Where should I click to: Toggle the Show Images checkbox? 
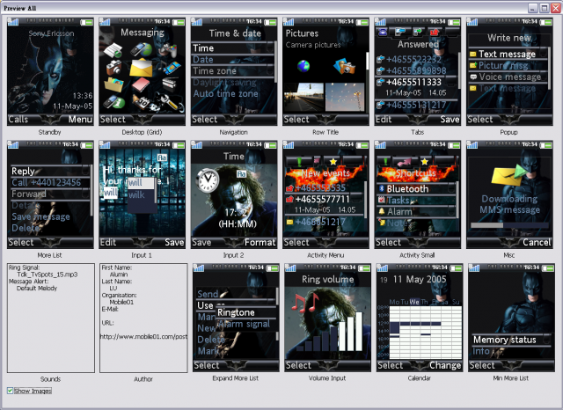tap(10, 391)
